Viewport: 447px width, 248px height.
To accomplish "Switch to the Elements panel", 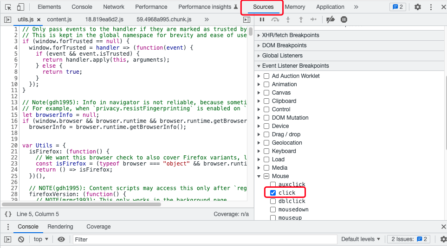I will [49, 7].
